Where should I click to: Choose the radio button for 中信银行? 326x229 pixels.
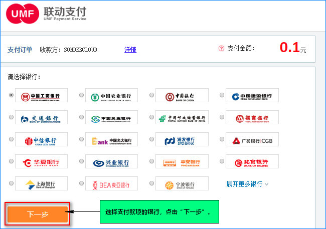click(x=11, y=139)
